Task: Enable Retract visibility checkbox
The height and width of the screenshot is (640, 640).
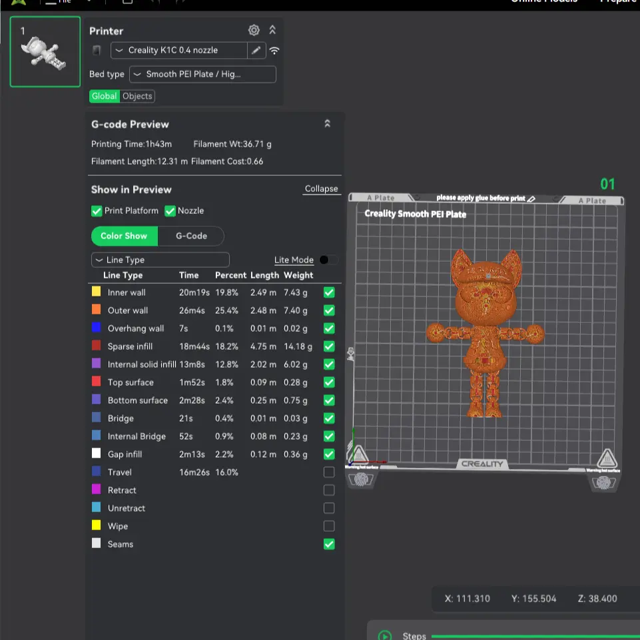Action: click(x=329, y=489)
